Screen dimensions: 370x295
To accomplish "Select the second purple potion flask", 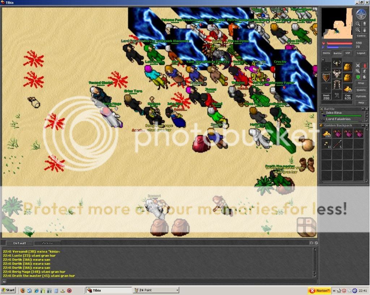I will pyautogui.click(x=348, y=134).
